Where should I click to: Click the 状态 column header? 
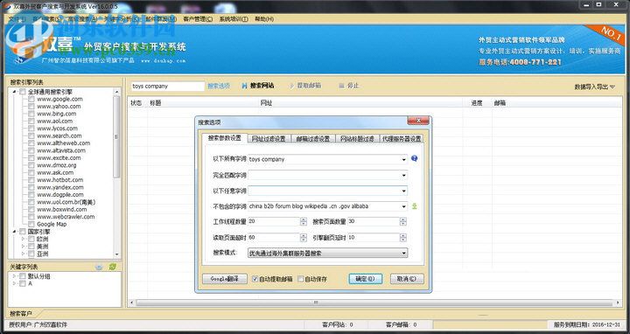136,103
